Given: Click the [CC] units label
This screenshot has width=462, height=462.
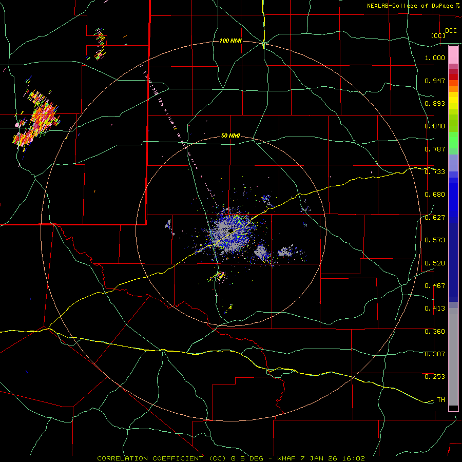Looking at the screenshot, I should coord(438,35).
